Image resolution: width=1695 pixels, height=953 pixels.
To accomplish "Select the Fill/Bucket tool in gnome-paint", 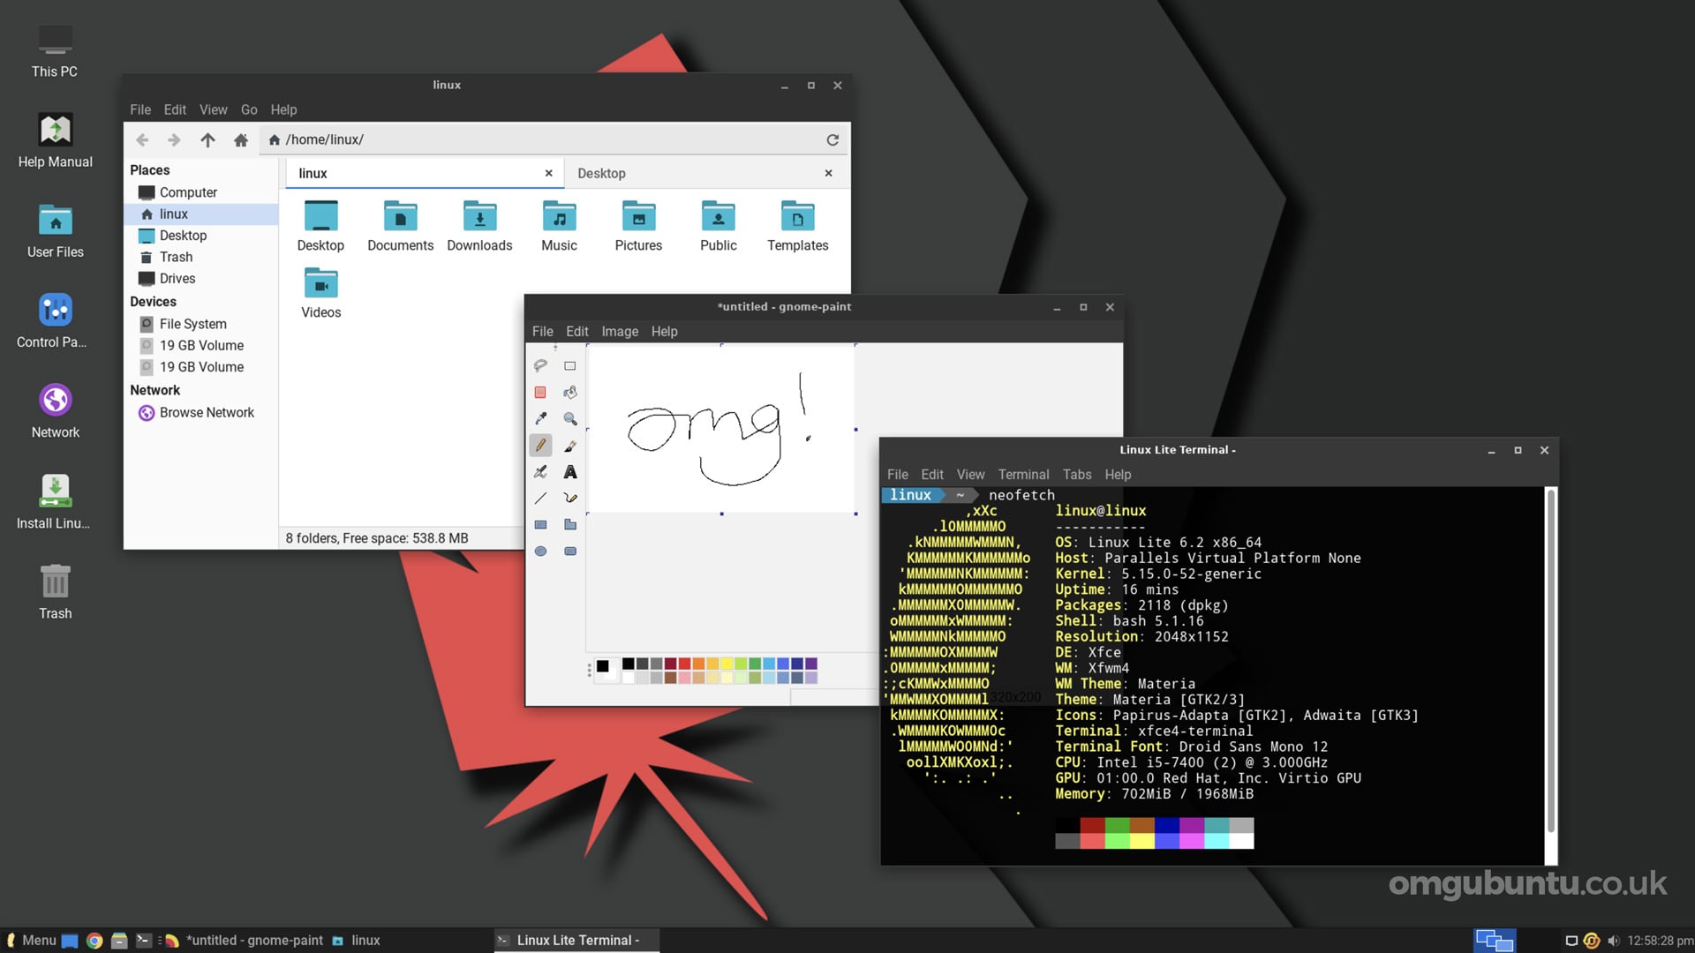I will coord(569,392).
